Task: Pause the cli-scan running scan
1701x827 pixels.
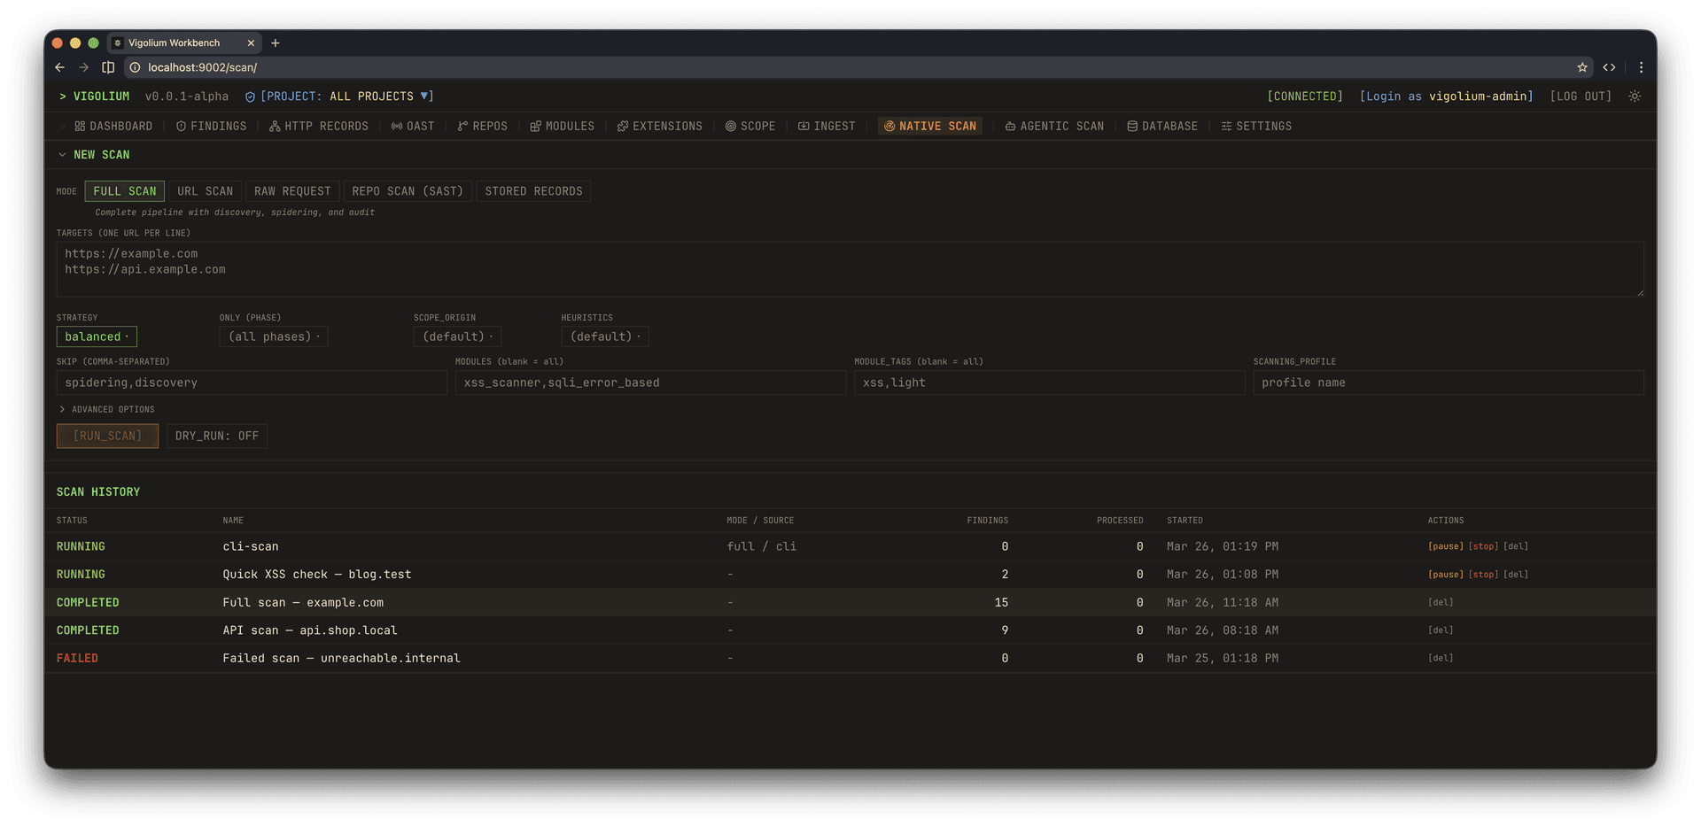Action: 1445,546
